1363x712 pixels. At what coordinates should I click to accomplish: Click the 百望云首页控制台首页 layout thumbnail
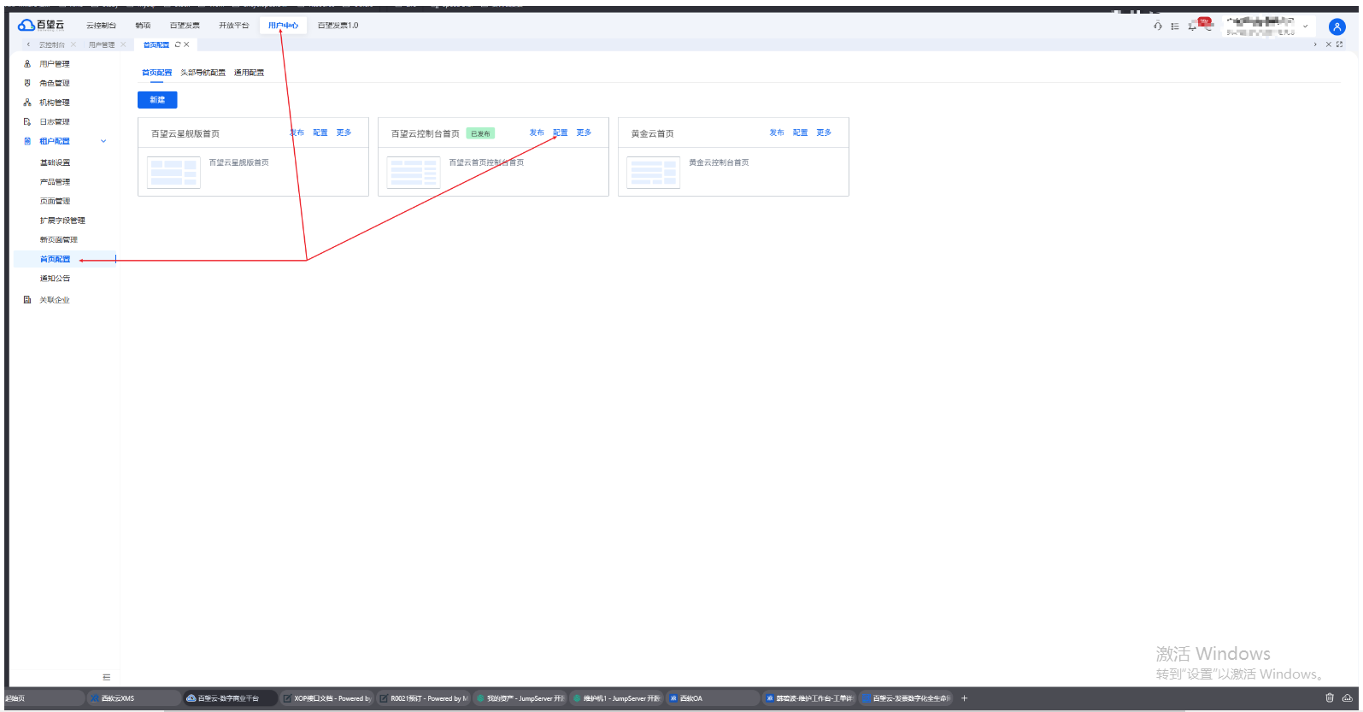pos(414,173)
